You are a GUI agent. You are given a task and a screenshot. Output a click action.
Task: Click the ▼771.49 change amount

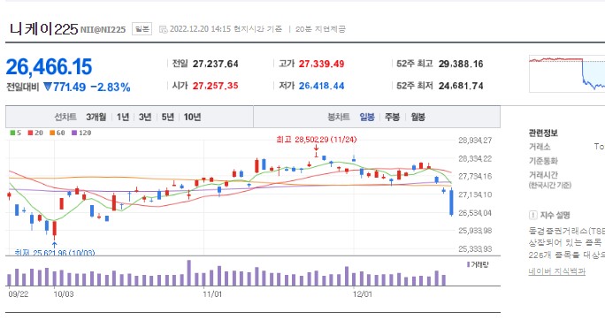[65, 88]
